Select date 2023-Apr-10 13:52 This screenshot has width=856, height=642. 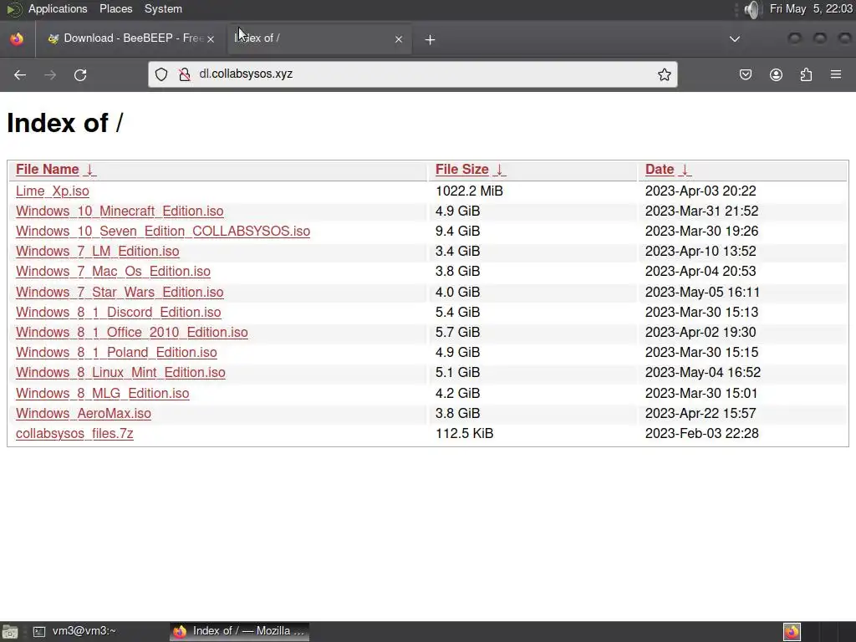pos(701,251)
